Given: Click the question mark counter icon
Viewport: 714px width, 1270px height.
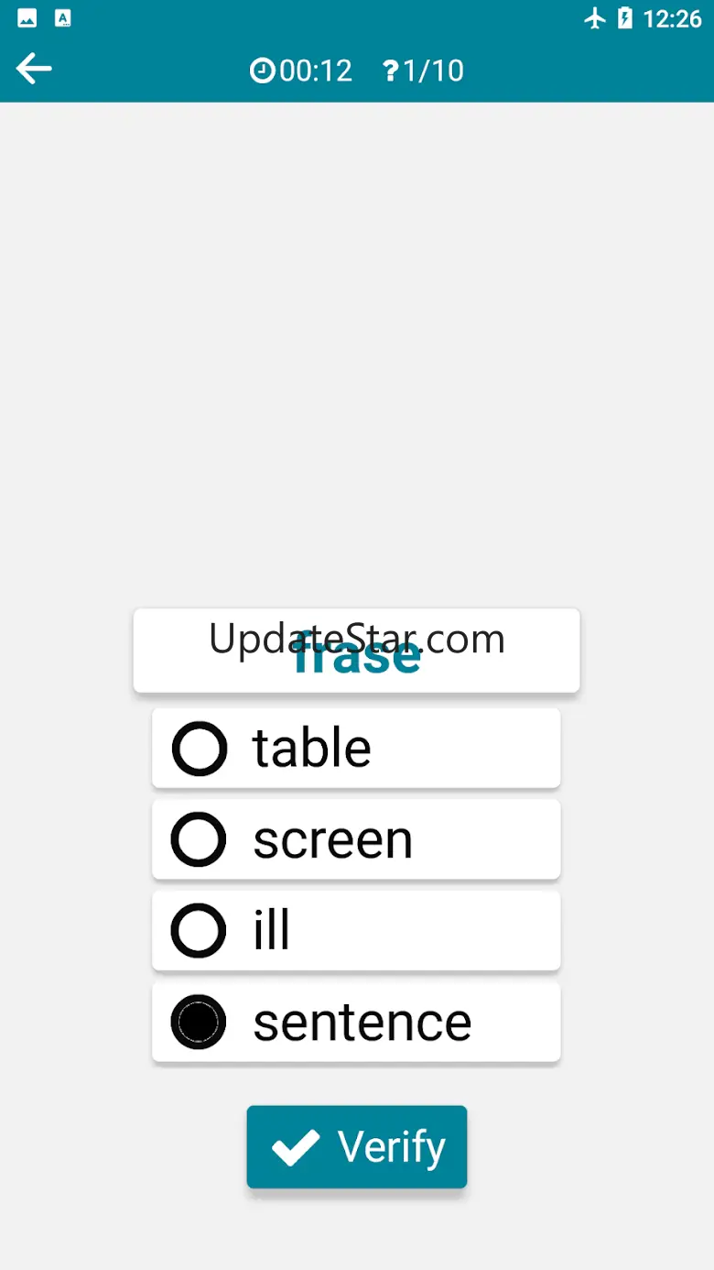Looking at the screenshot, I should (391, 71).
